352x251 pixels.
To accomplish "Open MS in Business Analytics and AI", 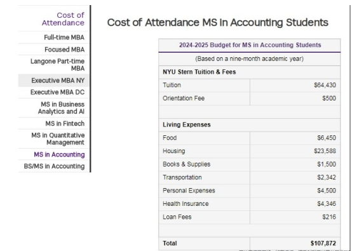I will pos(61,108).
